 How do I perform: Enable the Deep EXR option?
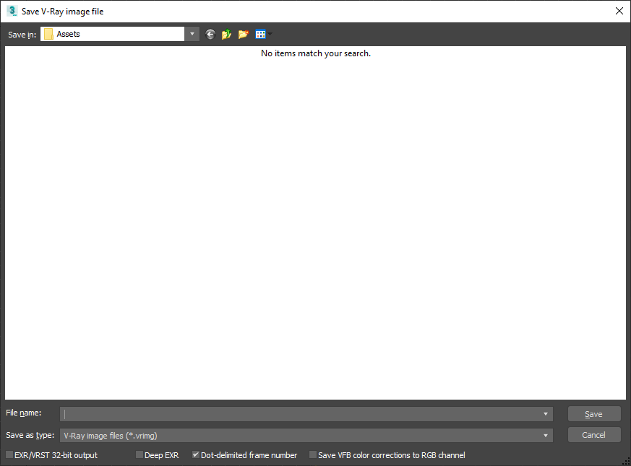139,455
